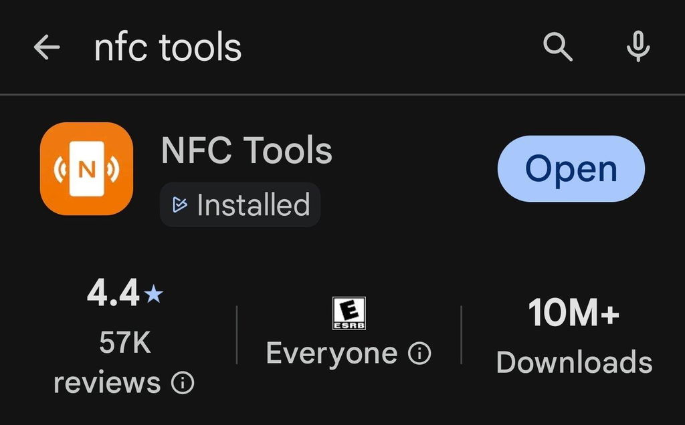The width and height of the screenshot is (685, 425).
Task: Open info icon next to Everyone
Action: pyautogui.click(x=419, y=353)
